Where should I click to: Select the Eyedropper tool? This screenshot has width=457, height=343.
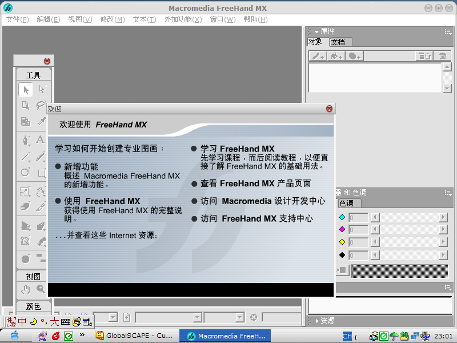41,121
